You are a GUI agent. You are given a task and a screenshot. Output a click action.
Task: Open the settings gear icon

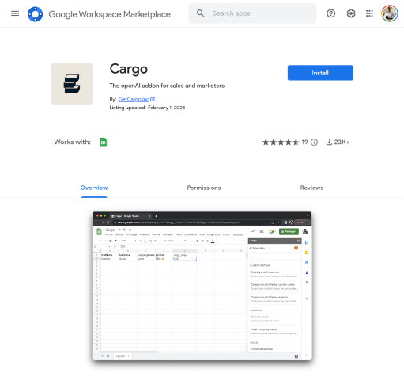351,13
